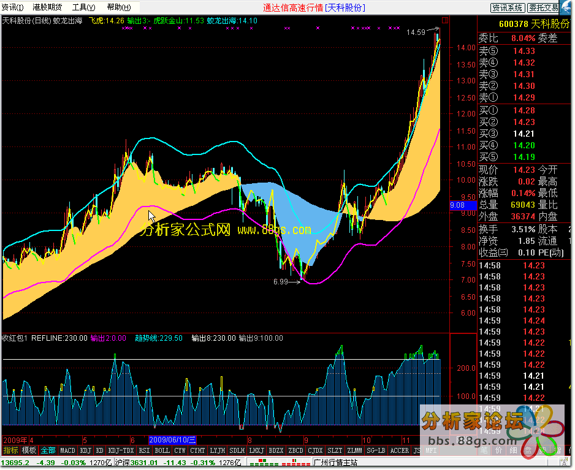
Task: Switch to the ACCER indicator tab
Action: pos(399,450)
